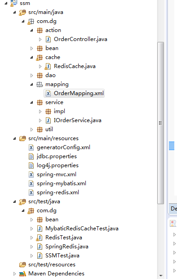Click the src/test/resources folder icon
The width and height of the screenshot is (177, 279).
tap(22, 265)
